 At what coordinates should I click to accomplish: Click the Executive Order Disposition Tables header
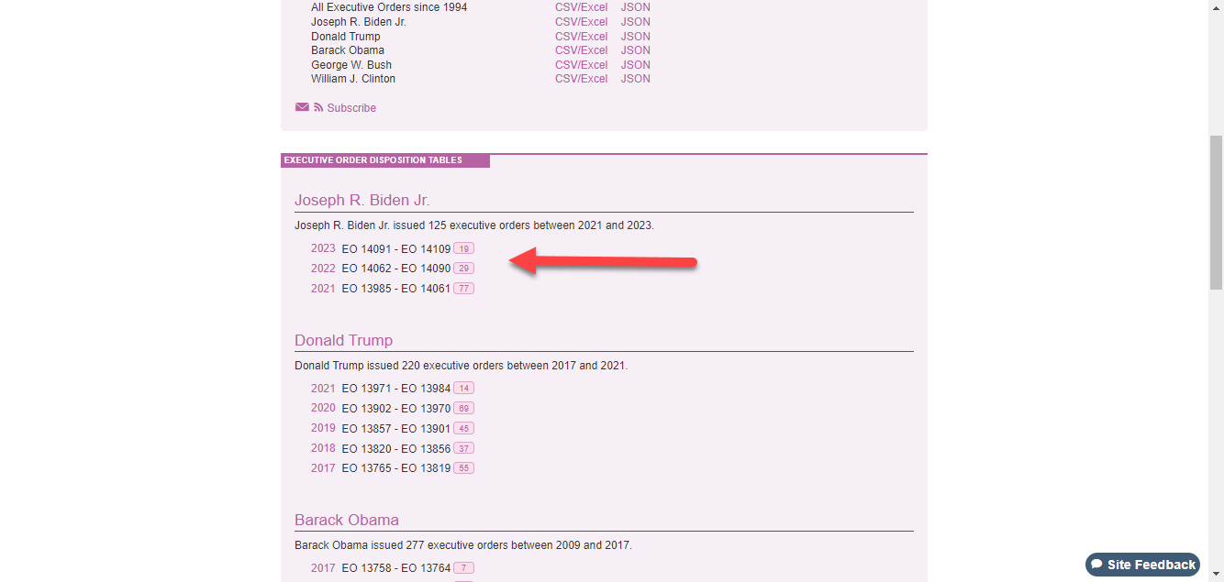385,160
